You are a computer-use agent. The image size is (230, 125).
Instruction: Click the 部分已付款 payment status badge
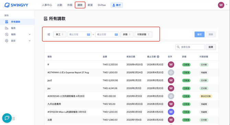206,96
